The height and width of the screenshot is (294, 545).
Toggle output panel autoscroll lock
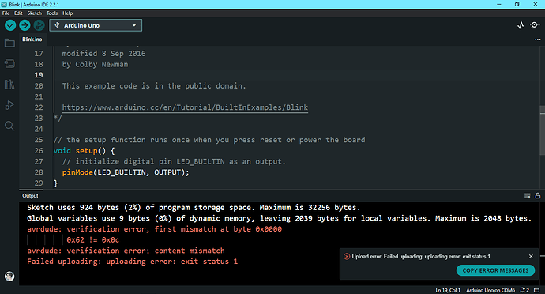(x=538, y=196)
